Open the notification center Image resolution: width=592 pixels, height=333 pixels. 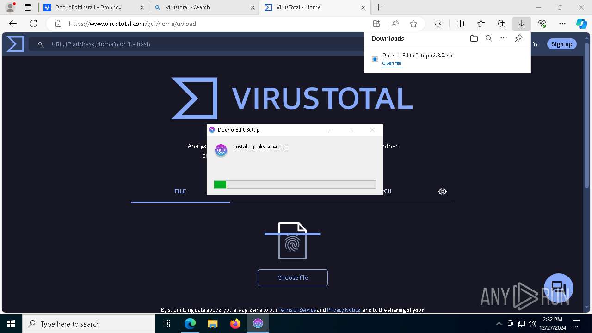[577, 324]
